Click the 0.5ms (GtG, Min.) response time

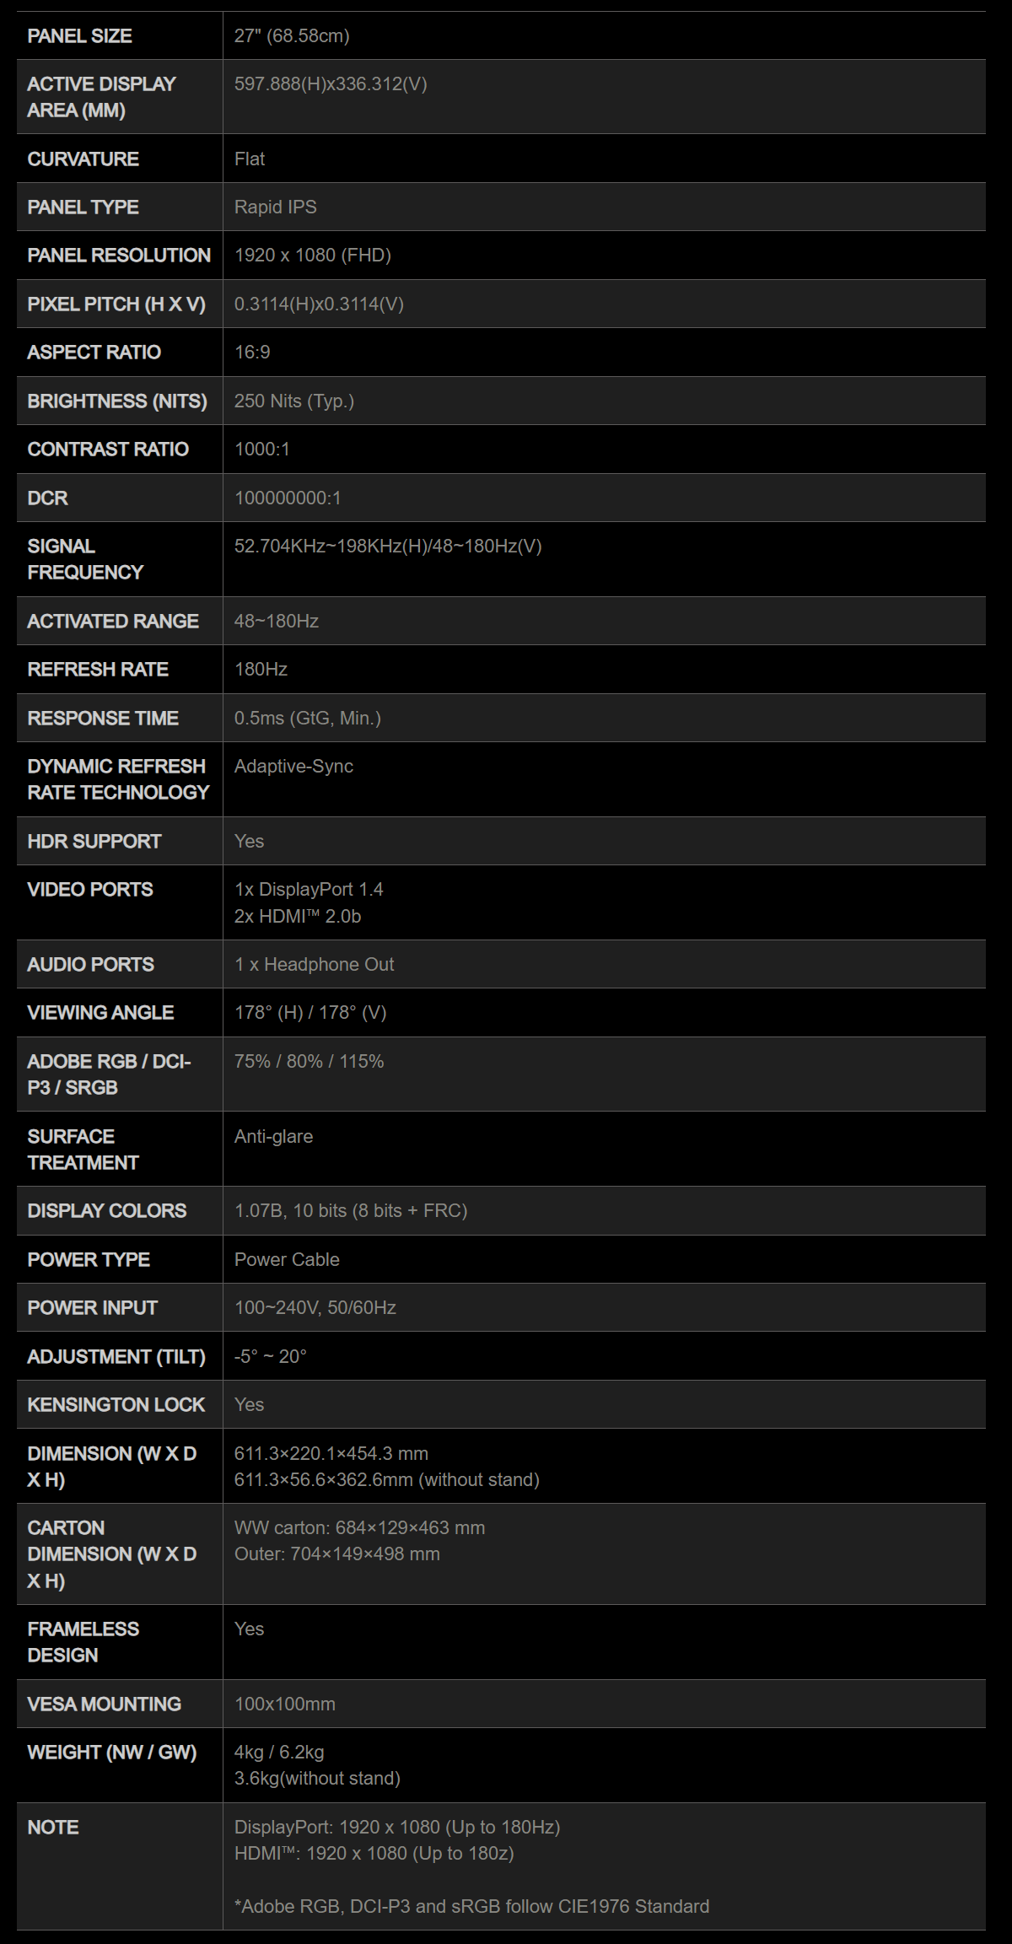tap(308, 719)
